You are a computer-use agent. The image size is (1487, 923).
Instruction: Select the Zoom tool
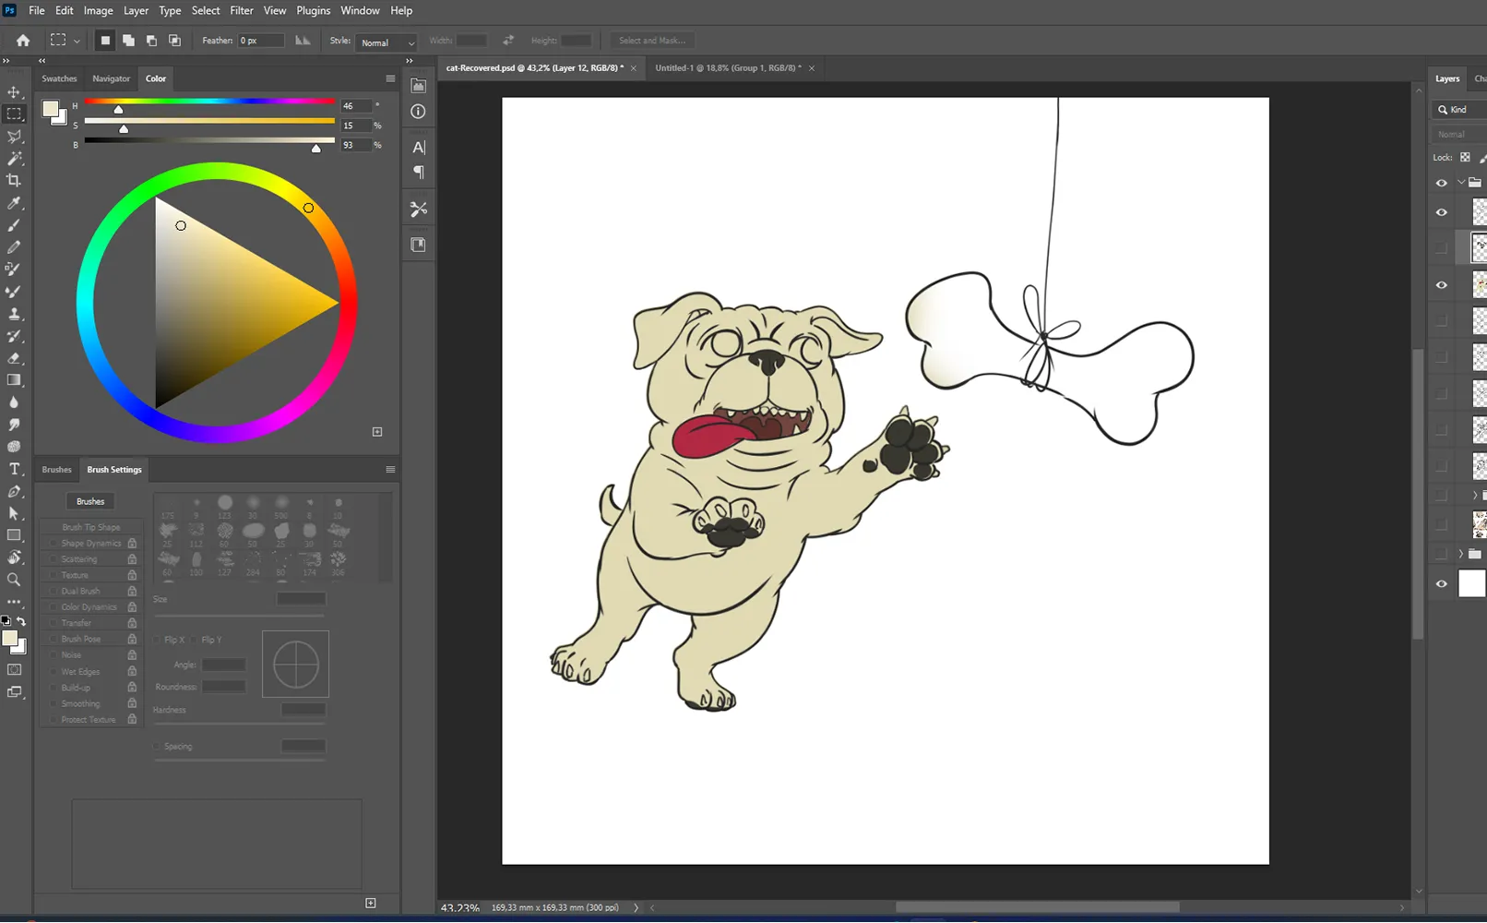[14, 580]
